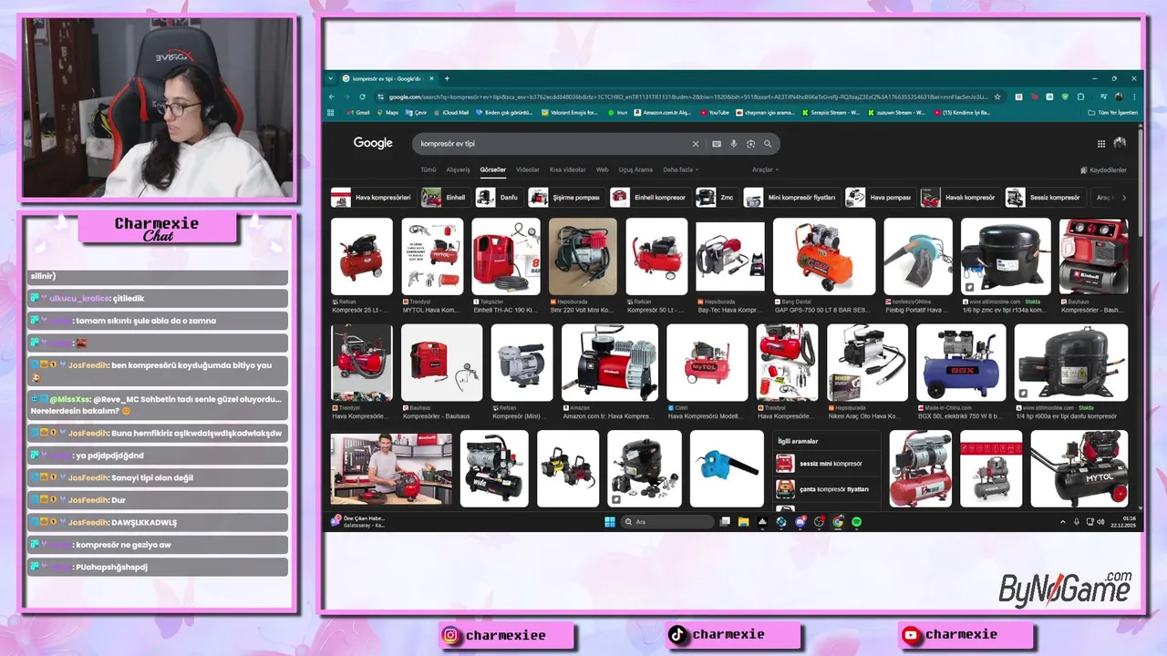Clear the Google search box text

[x=696, y=144]
